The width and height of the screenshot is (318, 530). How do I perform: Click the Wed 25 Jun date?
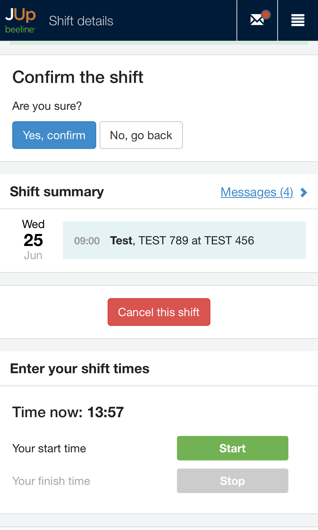click(x=33, y=240)
